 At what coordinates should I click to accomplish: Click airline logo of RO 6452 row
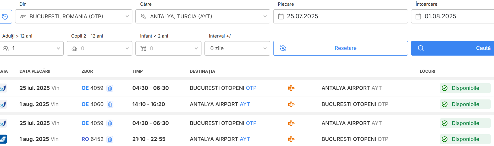click(x=3, y=139)
